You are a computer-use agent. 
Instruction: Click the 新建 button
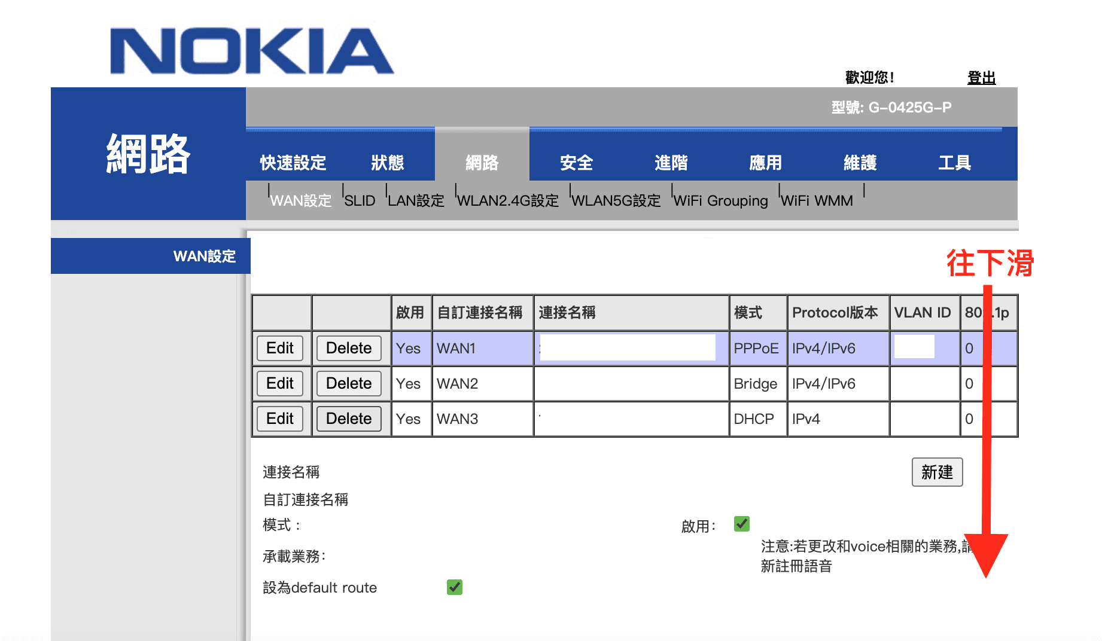pyautogui.click(x=937, y=472)
